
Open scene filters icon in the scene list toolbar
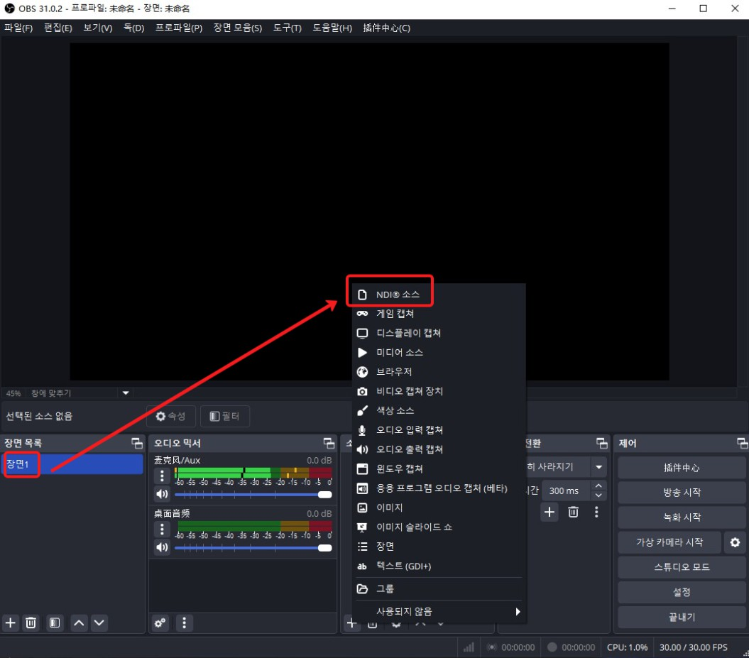(x=55, y=623)
